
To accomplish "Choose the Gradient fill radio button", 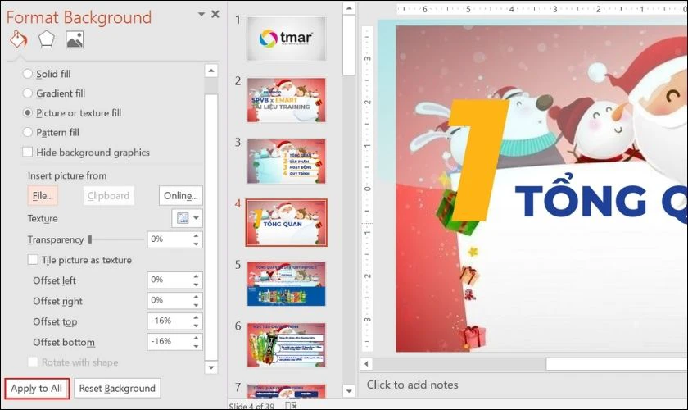I will pyautogui.click(x=29, y=93).
